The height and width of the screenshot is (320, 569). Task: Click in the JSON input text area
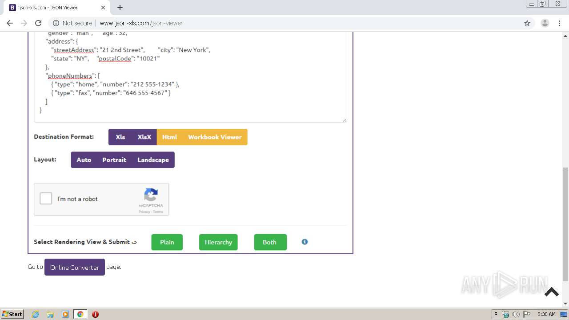190,76
